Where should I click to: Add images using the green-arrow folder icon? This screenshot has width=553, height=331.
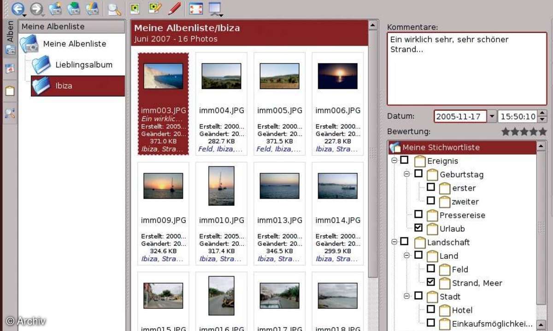[x=74, y=8]
